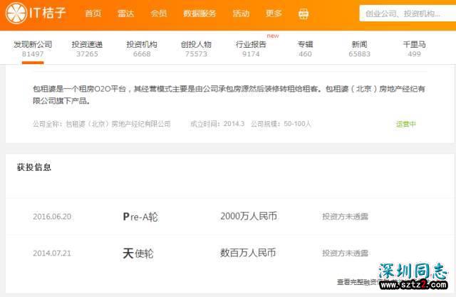
Task: Switch to the 投资速递 tab
Action: click(x=87, y=49)
